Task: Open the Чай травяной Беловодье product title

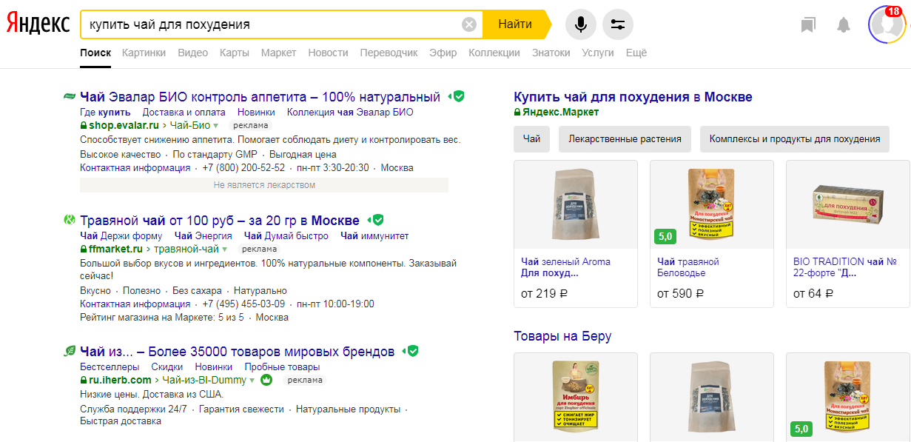Action: click(x=688, y=267)
